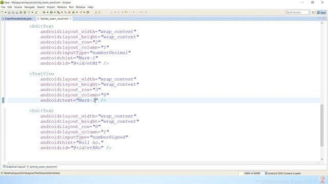The height and width of the screenshot is (184, 328).
Task: Select the activity_exam_result.xml bottom source tab
Action: click(x=42, y=167)
